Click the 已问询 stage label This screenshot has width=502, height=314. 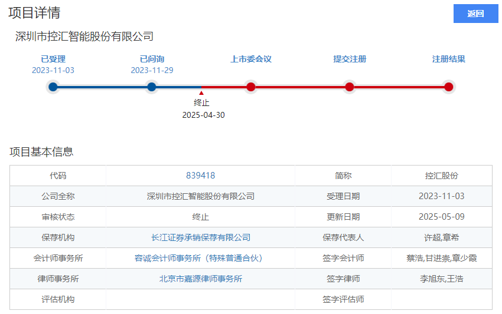point(152,59)
